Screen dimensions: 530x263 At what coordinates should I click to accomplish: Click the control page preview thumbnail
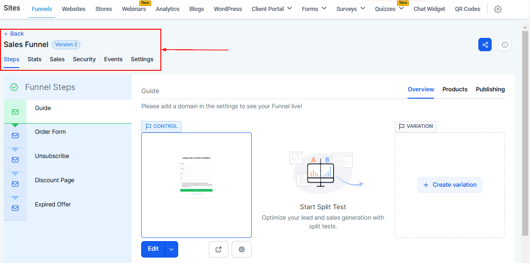(x=196, y=185)
